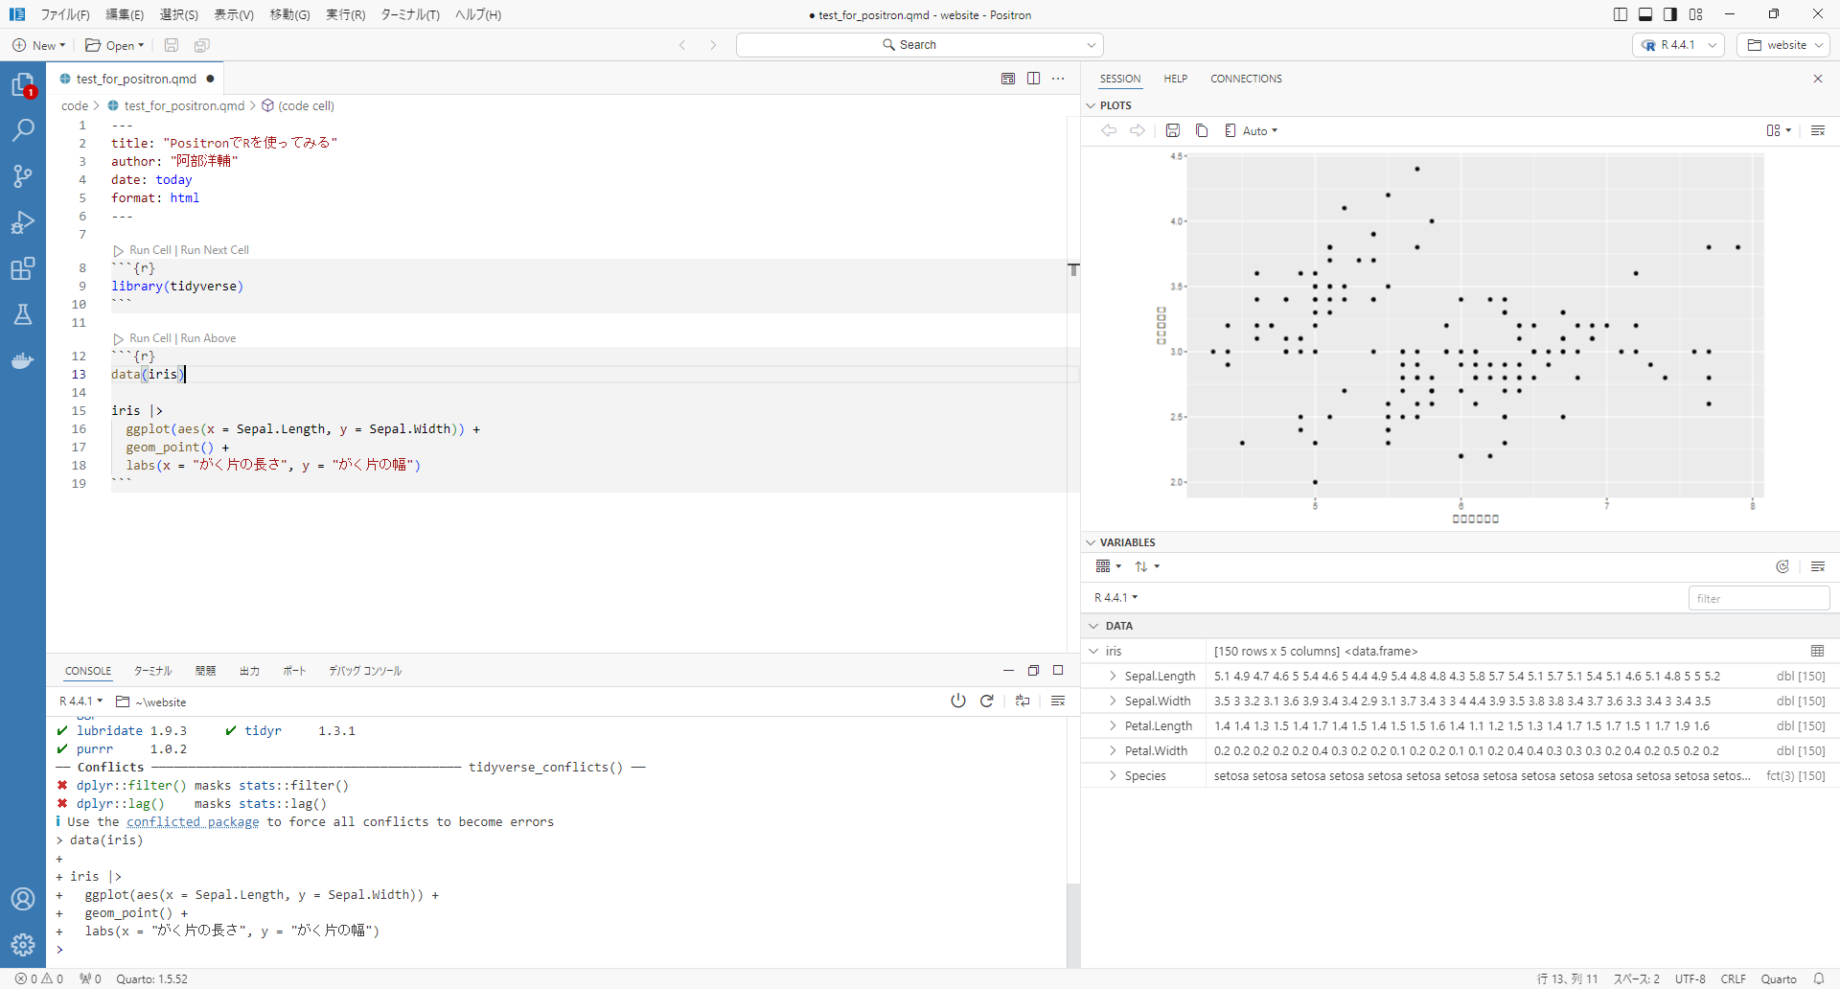This screenshot has height=989, width=1840.
Task: Open the Testing flask icon view
Action: (23, 314)
